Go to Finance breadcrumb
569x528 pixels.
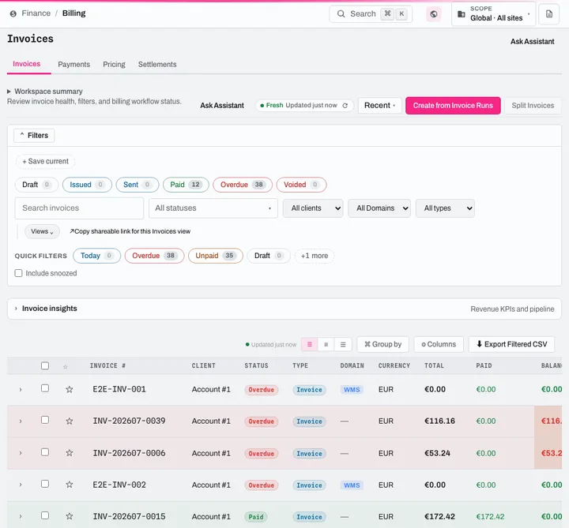coord(36,13)
